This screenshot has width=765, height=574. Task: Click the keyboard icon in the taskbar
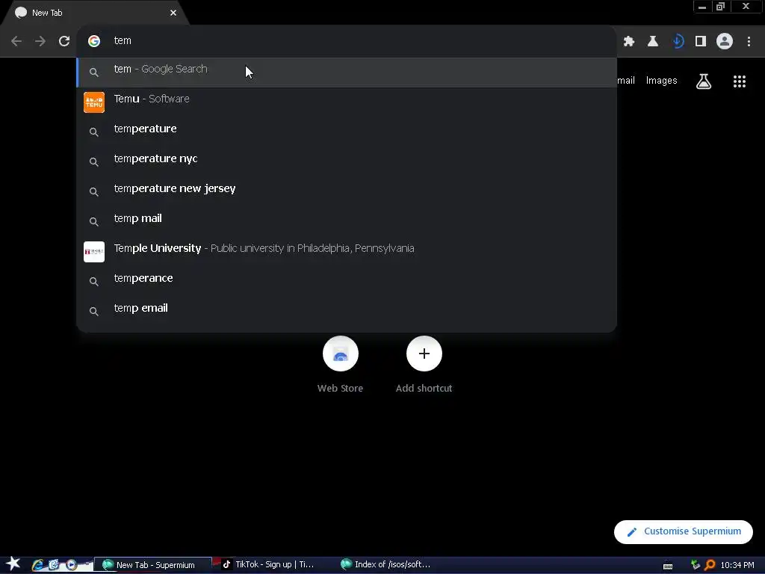point(668,566)
